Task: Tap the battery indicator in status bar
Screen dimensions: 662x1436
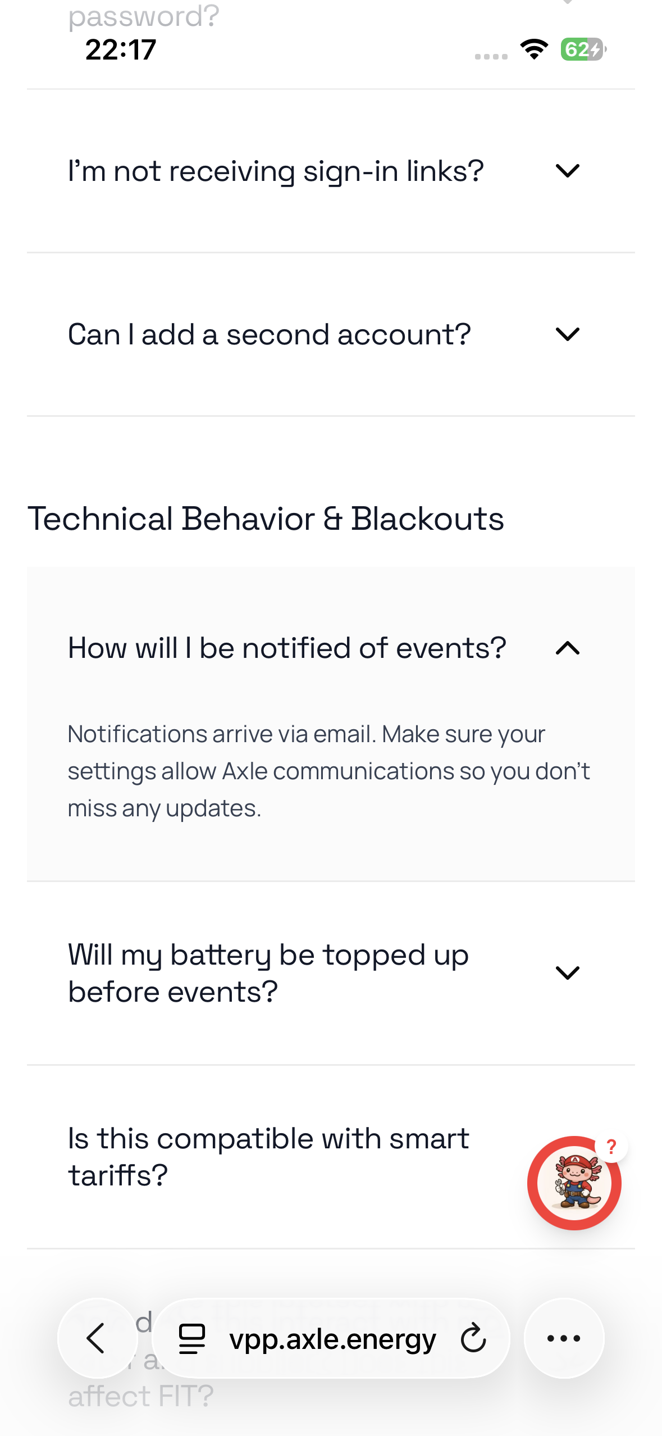Action: pyautogui.click(x=583, y=49)
